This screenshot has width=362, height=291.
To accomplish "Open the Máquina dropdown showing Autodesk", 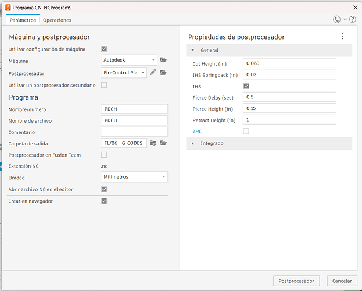I will point(129,60).
